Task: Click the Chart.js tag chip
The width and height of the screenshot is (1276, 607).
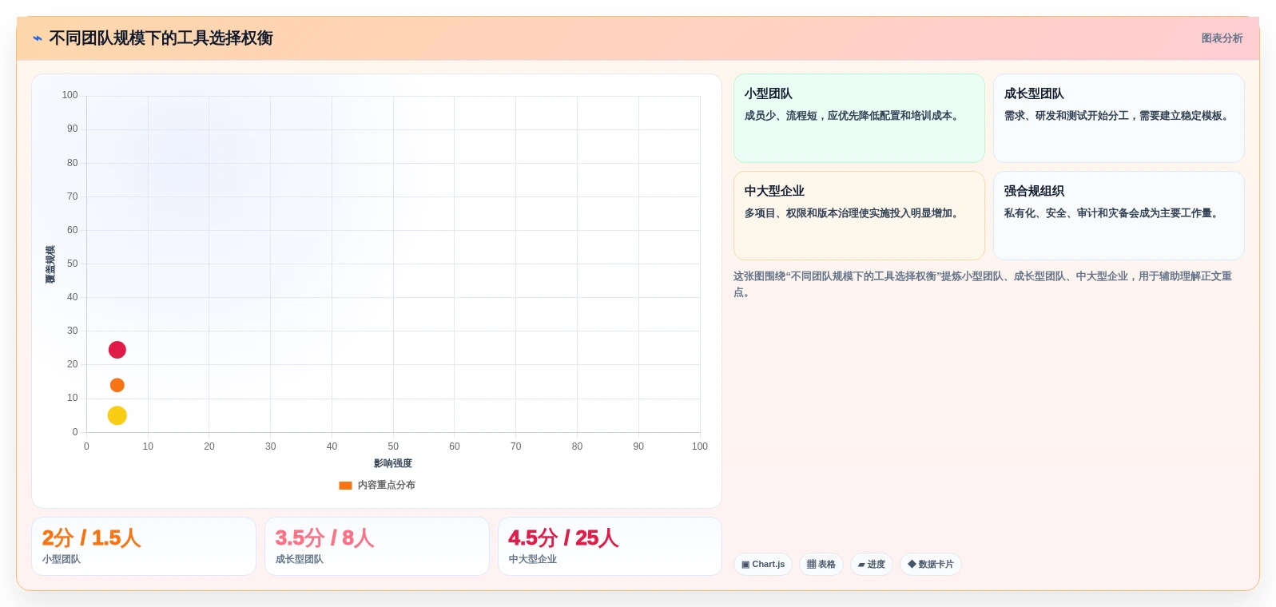Action: click(x=763, y=564)
